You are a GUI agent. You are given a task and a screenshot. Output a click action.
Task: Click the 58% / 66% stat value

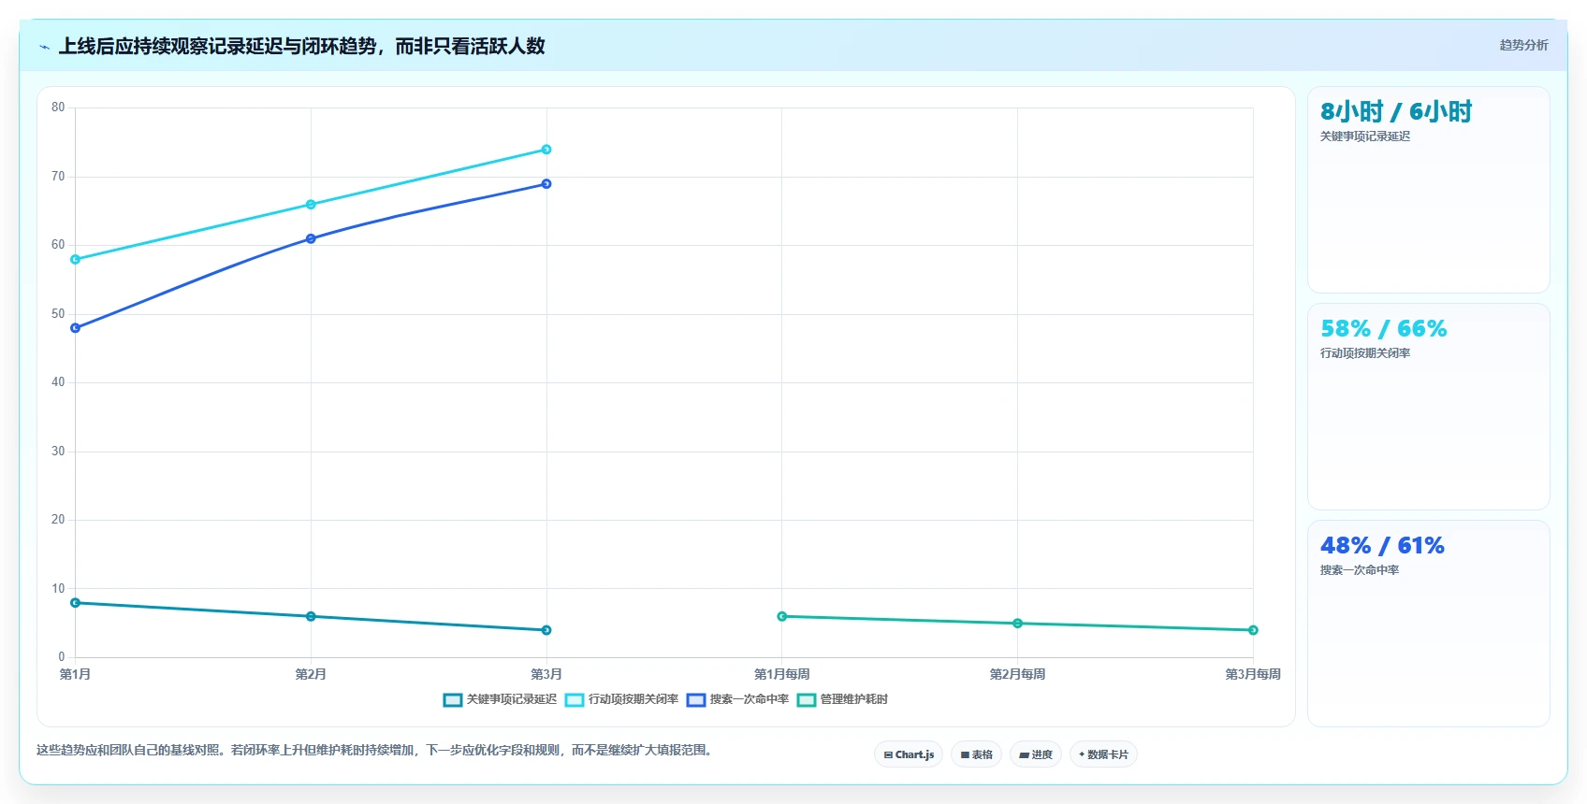[1383, 329]
